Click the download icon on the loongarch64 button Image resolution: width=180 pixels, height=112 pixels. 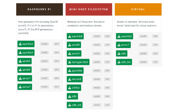tap(70, 62)
